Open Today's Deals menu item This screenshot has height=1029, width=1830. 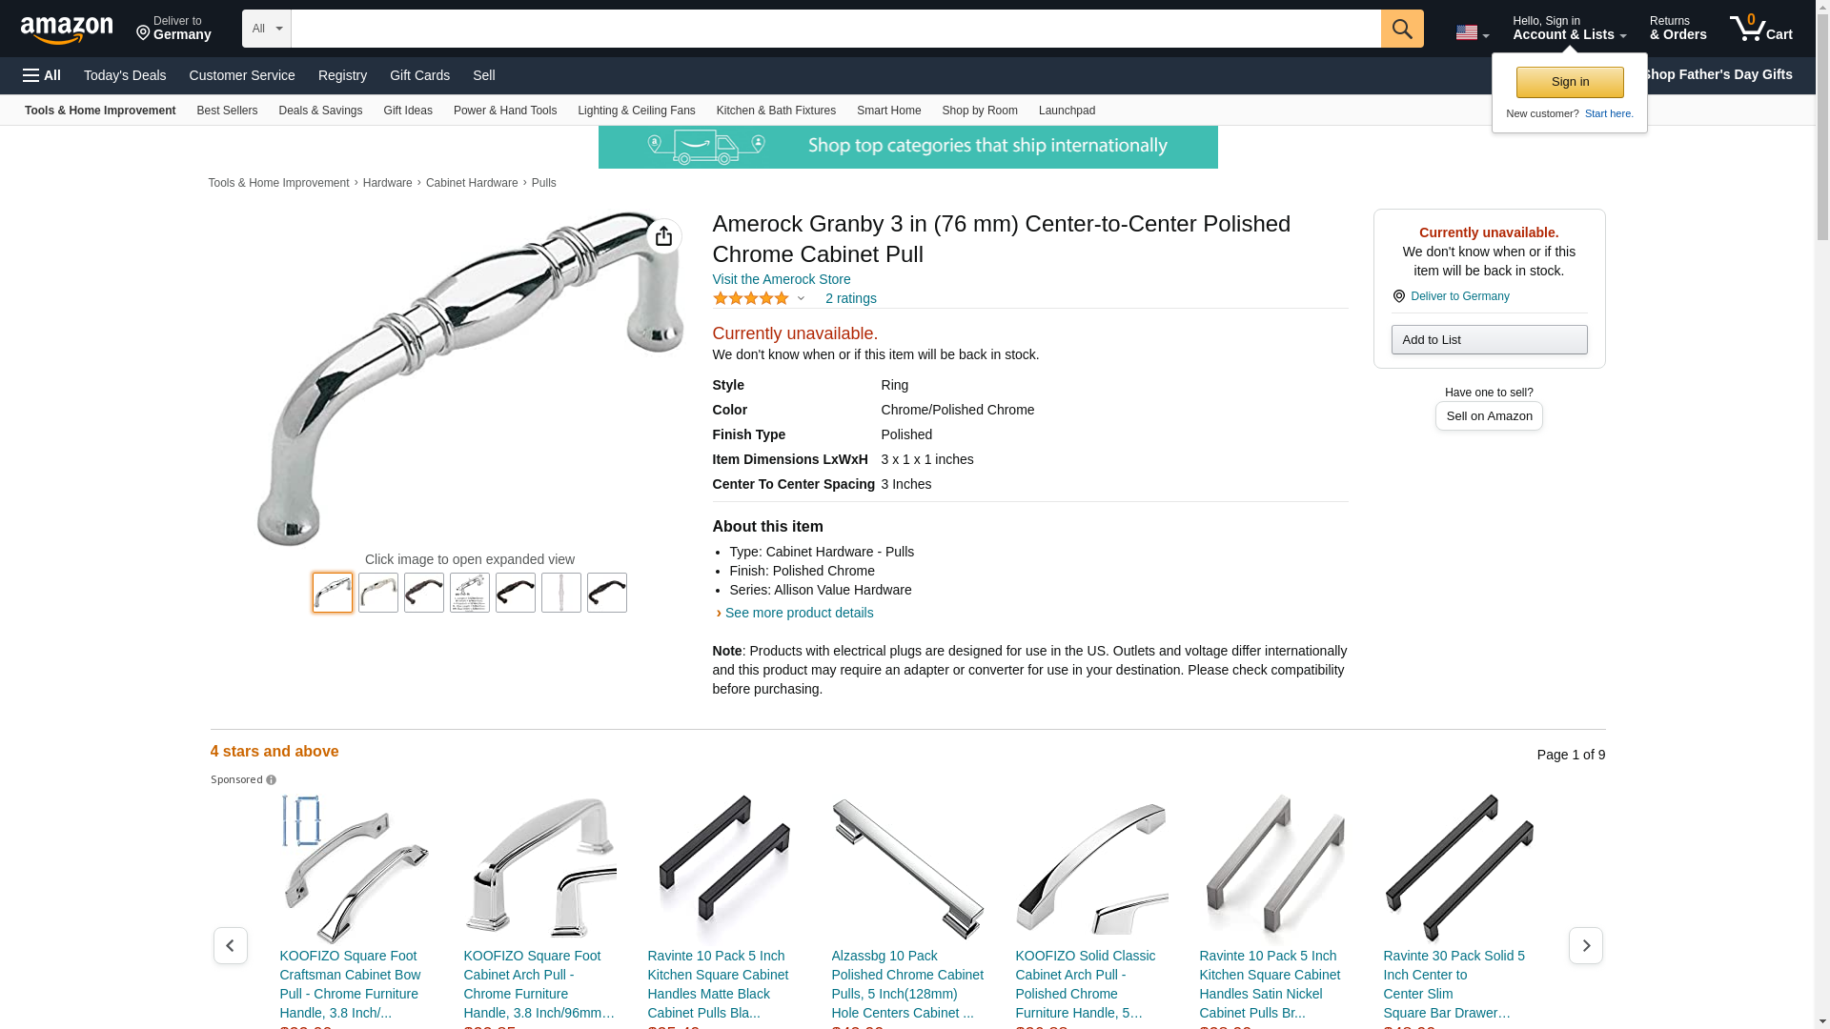click(125, 75)
